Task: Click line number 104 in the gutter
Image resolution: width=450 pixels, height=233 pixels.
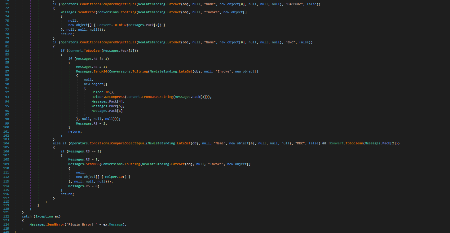Action: coord(6,143)
